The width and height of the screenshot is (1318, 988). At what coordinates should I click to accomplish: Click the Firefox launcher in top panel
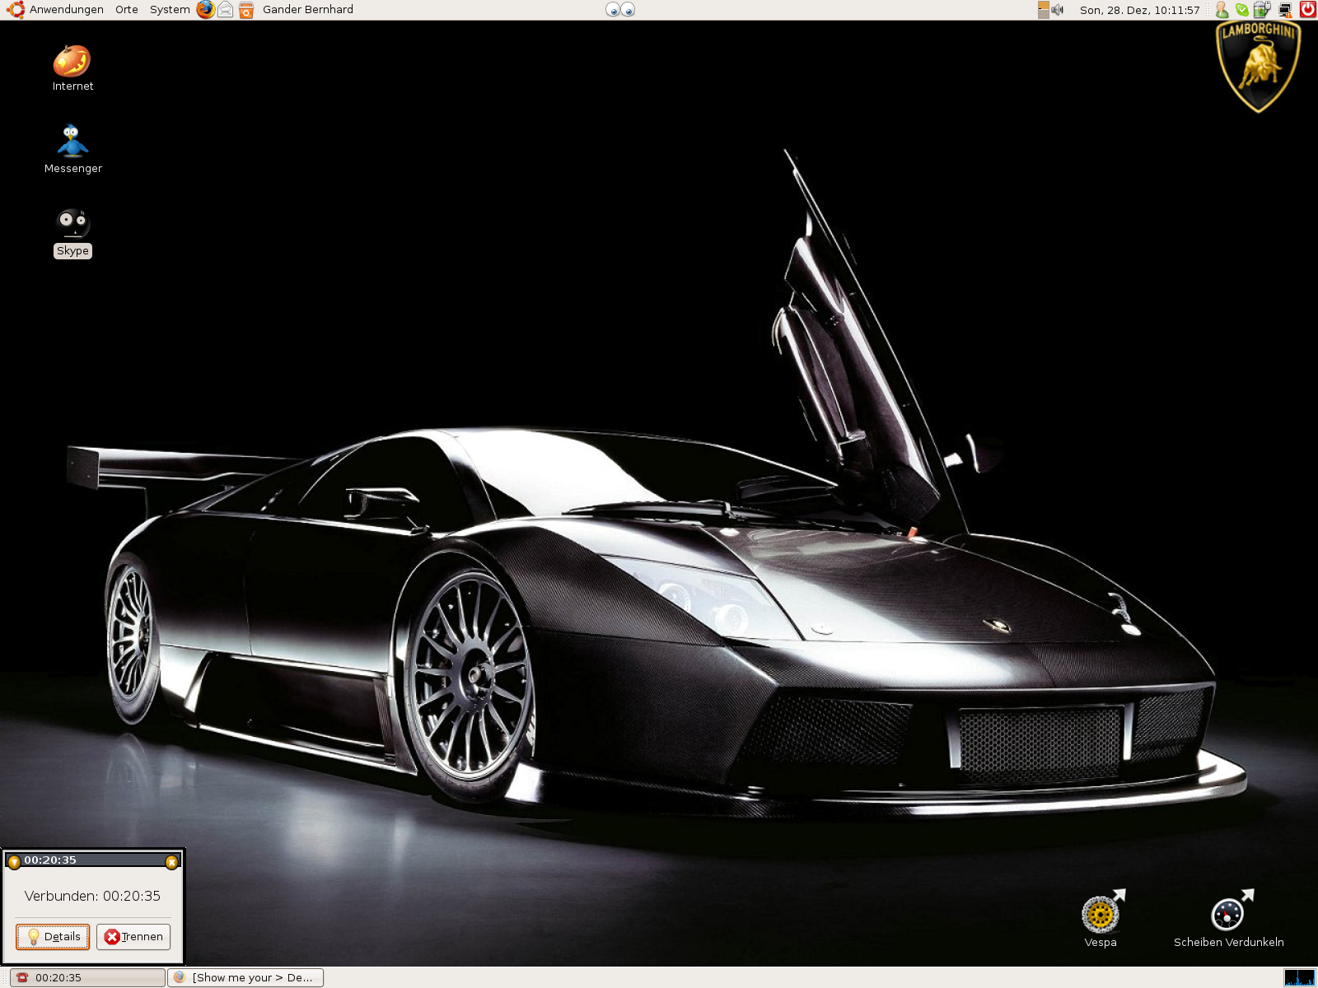pyautogui.click(x=205, y=10)
